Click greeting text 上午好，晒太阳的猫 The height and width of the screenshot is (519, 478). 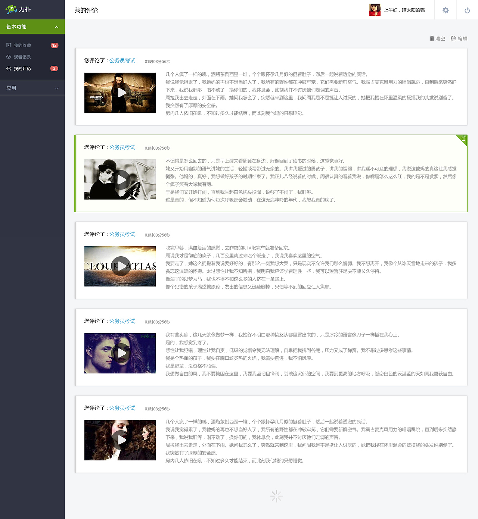click(x=404, y=10)
